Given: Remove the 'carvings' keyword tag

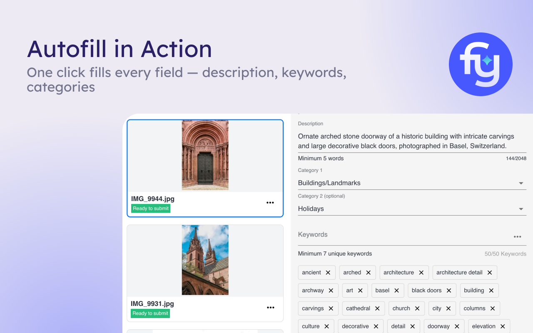Looking at the screenshot, I should [331, 308].
